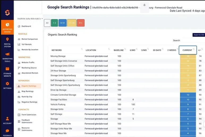
Task: Go to Map Rankings page
Action: (x=28, y=91)
